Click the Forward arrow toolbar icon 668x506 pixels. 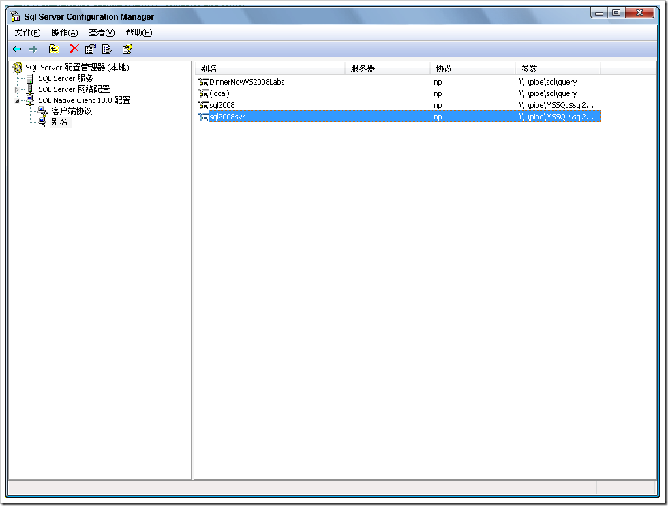[33, 50]
